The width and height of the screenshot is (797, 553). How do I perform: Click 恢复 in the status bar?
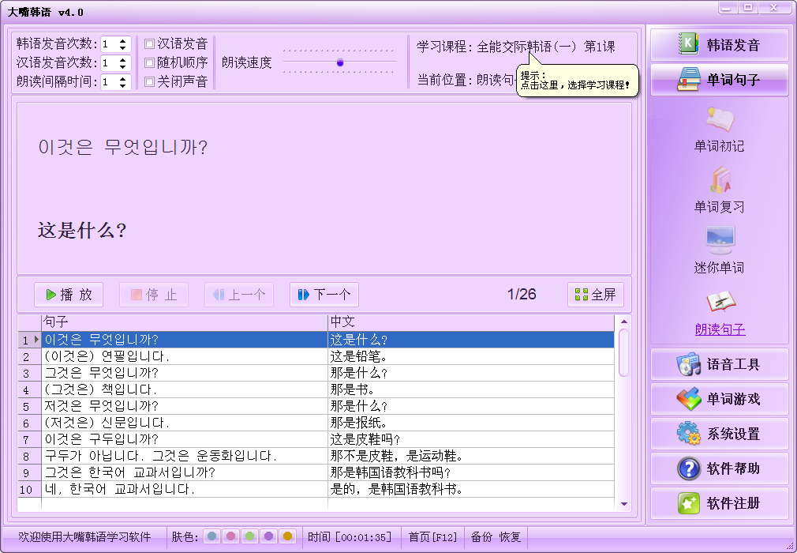coord(510,536)
